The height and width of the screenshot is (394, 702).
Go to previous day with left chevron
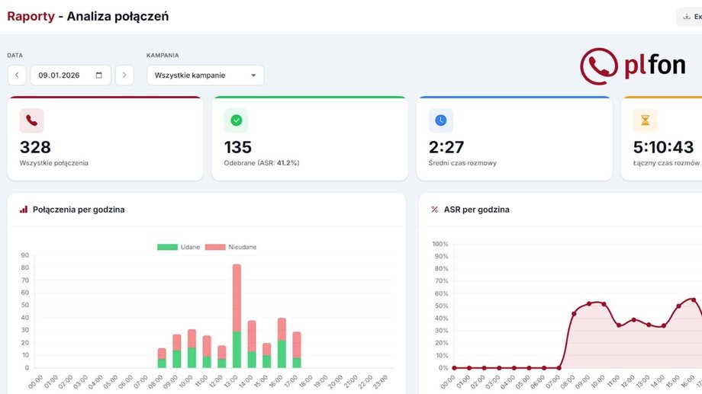point(17,75)
